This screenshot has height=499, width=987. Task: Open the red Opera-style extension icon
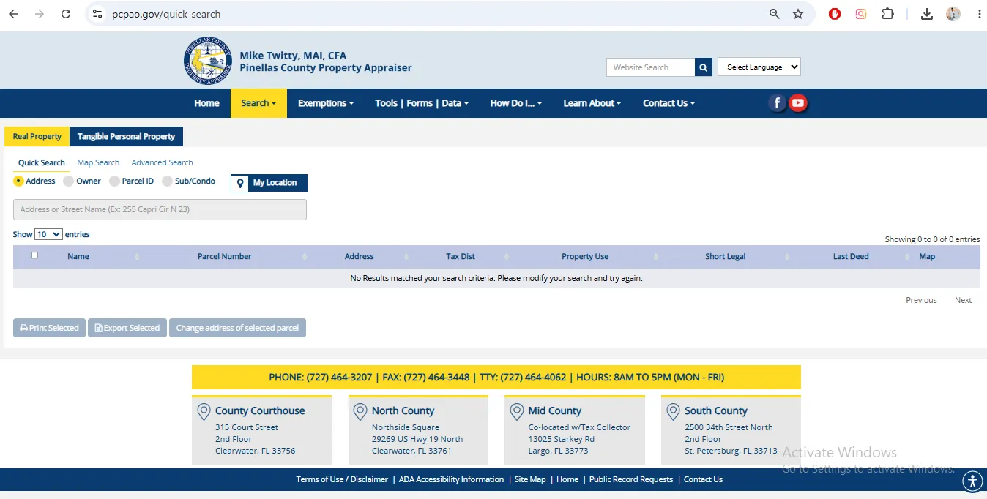[x=835, y=14]
